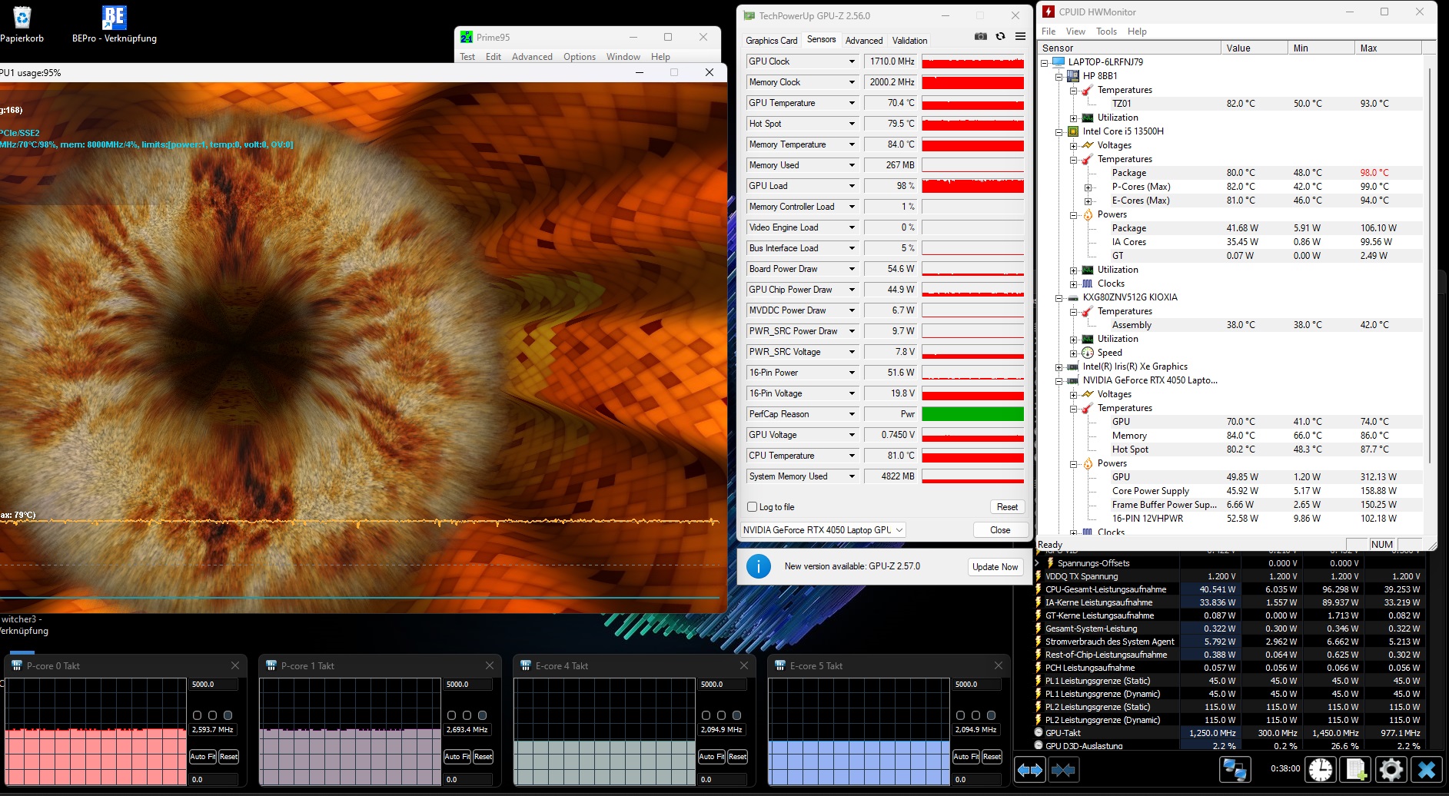The image size is (1449, 796).
Task: Open the NVIDIA GeForce RTX 4050 GPU selector
Action: pyautogui.click(x=823, y=530)
